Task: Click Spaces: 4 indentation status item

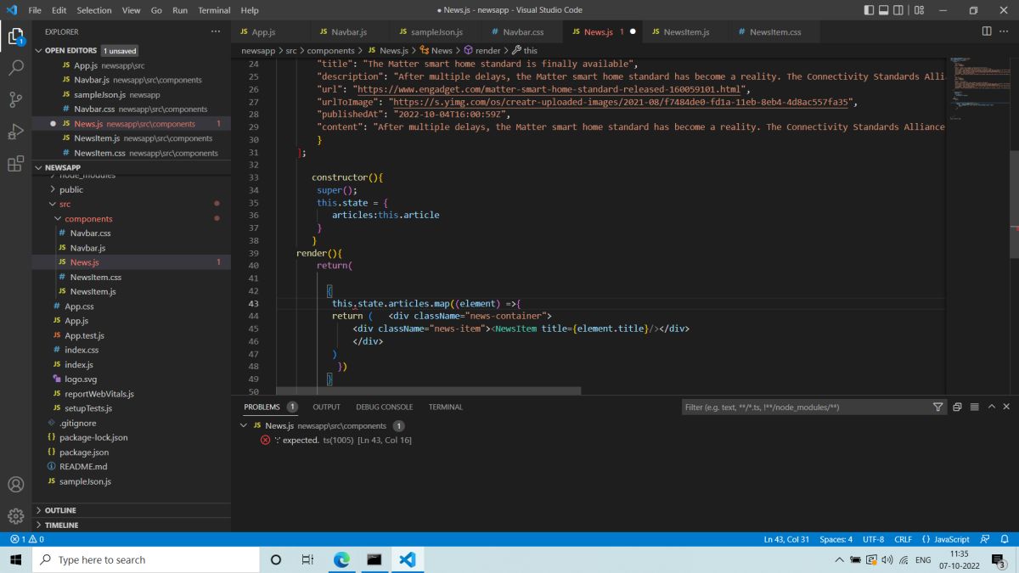Action: point(836,539)
